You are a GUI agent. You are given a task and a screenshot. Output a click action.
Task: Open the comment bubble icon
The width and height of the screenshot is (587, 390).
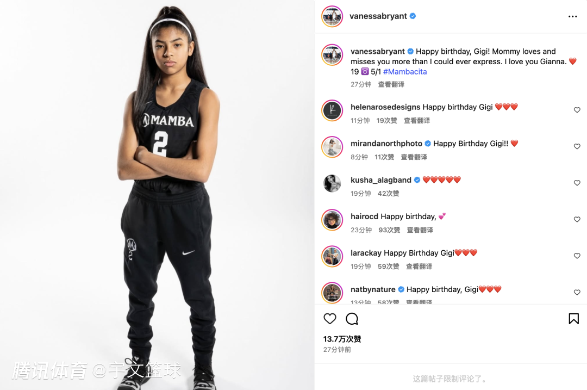point(352,319)
